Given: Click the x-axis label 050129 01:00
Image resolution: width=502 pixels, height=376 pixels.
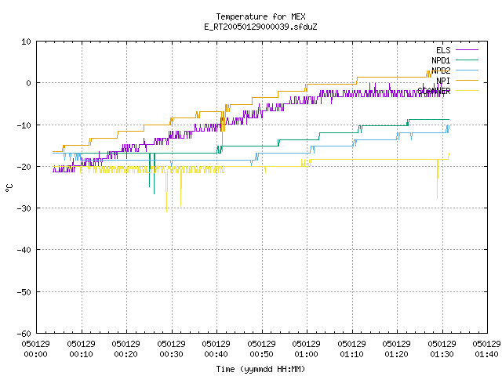Looking at the screenshot, I should tap(307, 349).
